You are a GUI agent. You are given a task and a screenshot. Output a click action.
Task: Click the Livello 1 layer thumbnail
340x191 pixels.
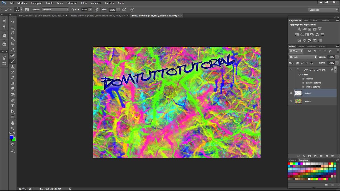pyautogui.click(x=299, y=93)
